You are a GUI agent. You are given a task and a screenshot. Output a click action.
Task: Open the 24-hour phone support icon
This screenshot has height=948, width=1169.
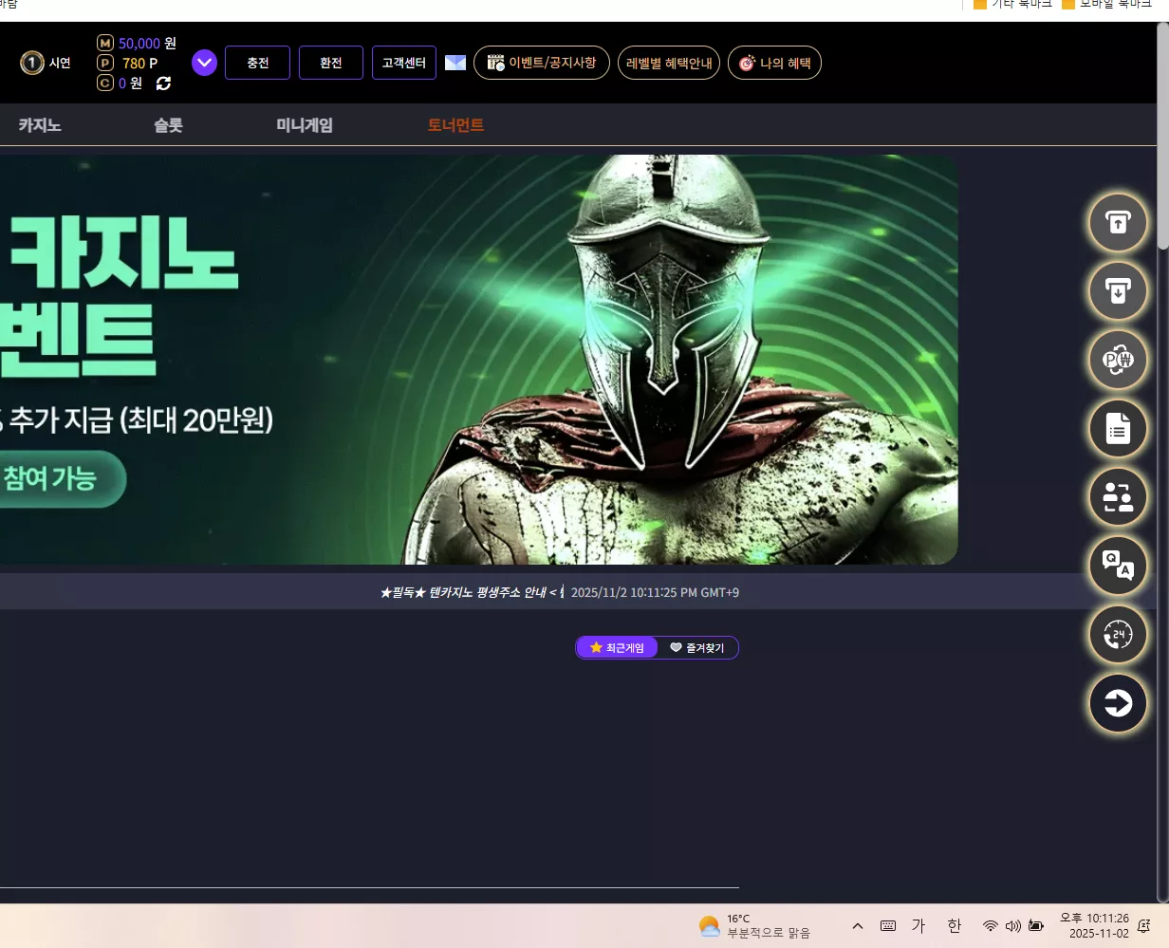tap(1118, 634)
